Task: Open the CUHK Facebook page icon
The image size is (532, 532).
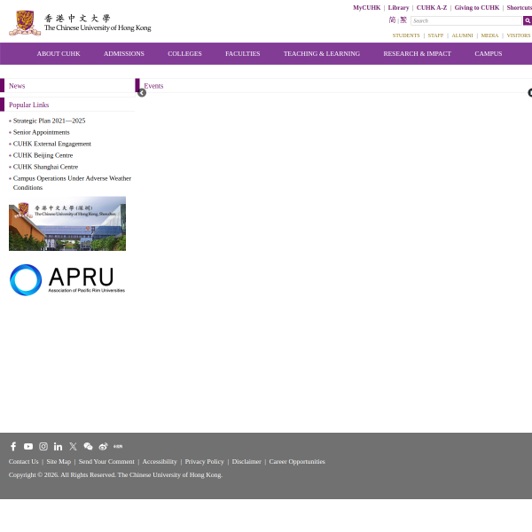Action: (x=13, y=446)
